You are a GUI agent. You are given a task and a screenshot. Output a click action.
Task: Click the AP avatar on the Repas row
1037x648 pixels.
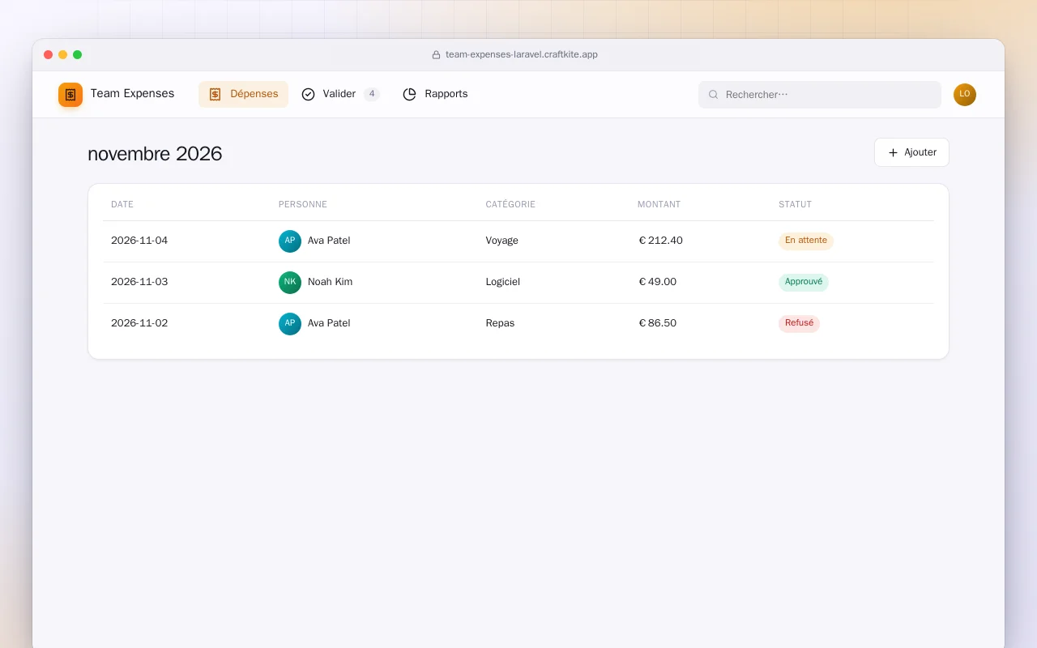coord(290,324)
